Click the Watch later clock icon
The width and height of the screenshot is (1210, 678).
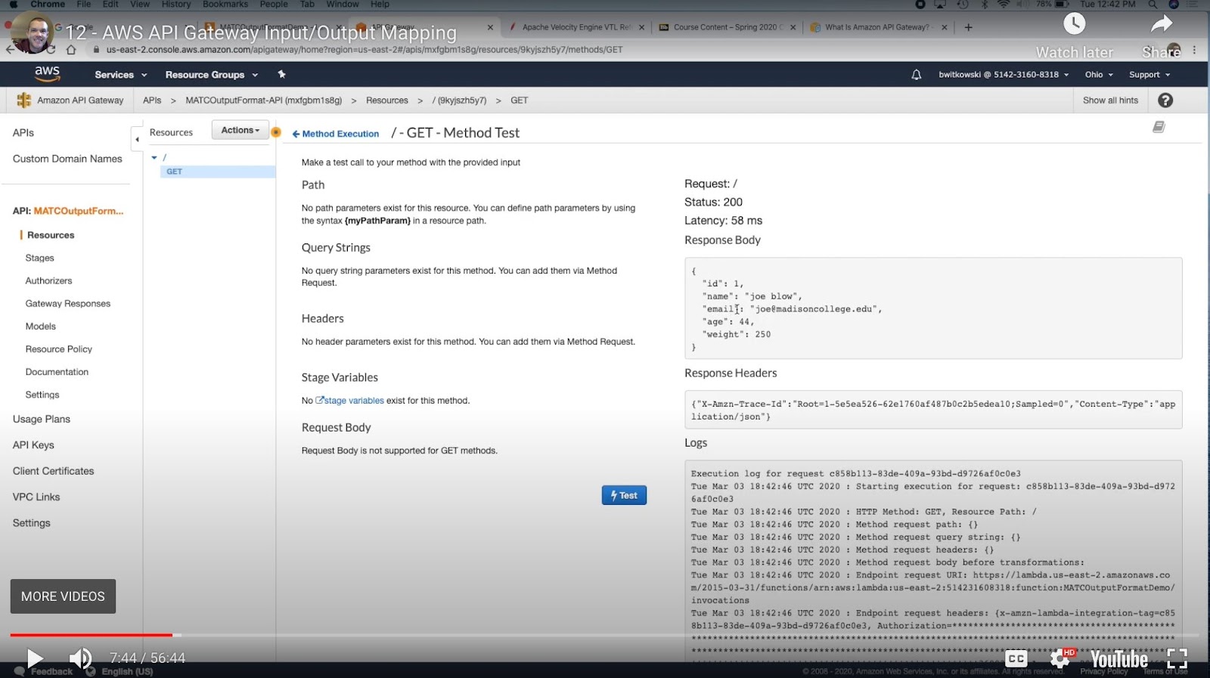tap(1074, 24)
